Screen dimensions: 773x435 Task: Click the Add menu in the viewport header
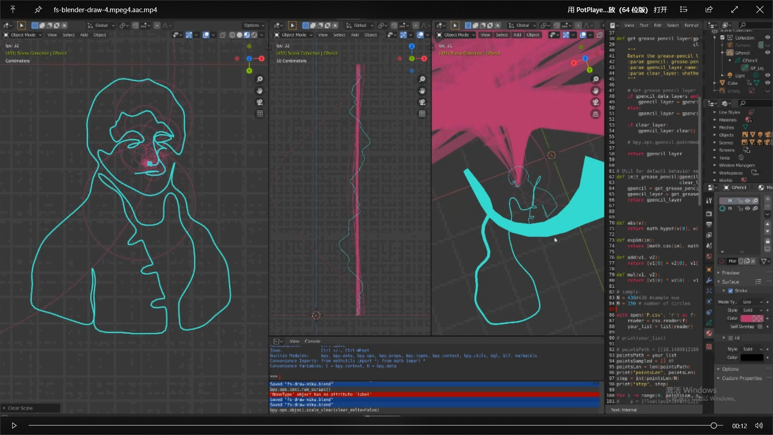(x=84, y=35)
